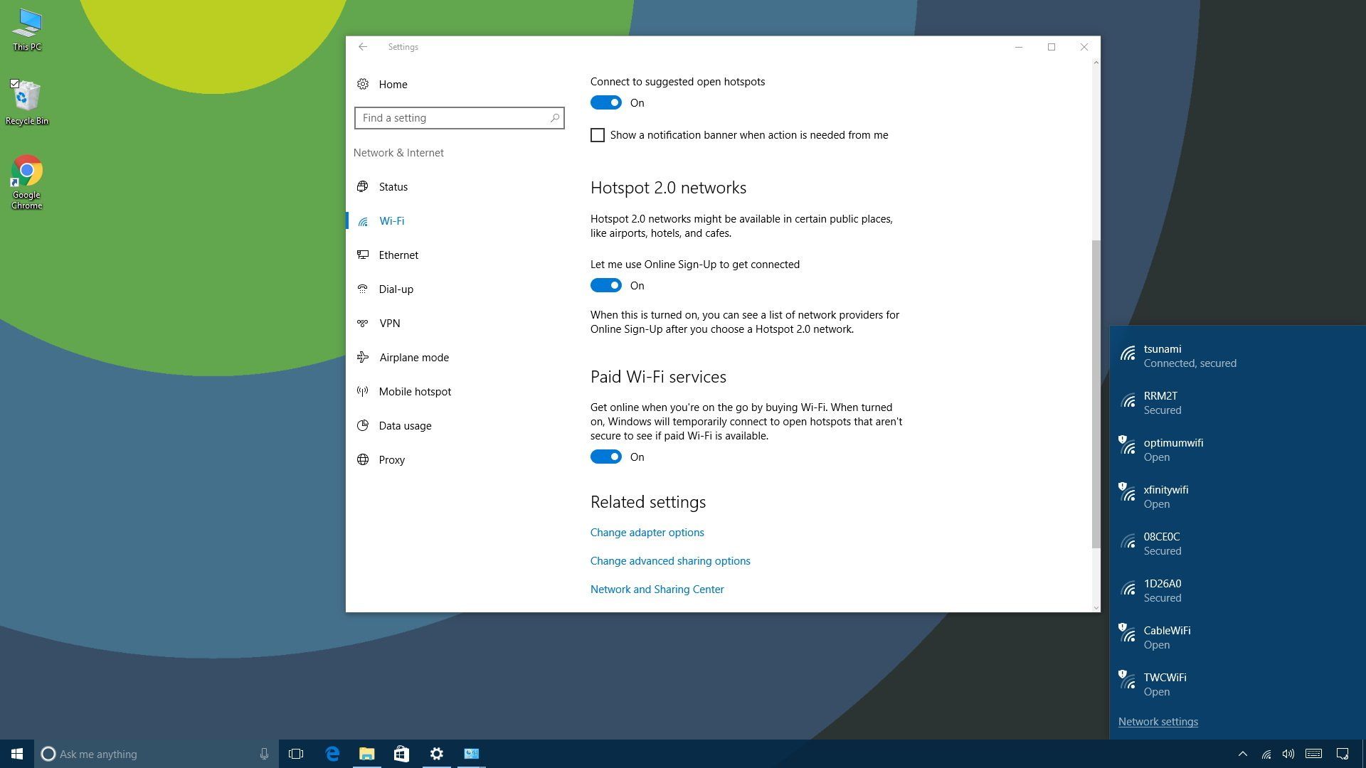The height and width of the screenshot is (768, 1366).
Task: Check the notification banner checkbox
Action: 598,135
